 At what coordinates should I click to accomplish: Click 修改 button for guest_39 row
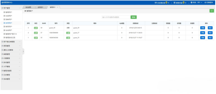pyautogui.click(x=210, y=28)
